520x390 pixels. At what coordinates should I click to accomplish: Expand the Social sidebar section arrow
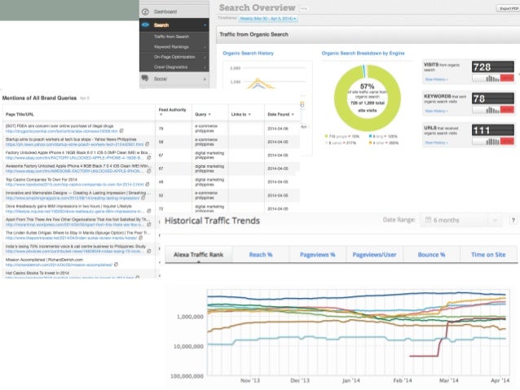205,79
